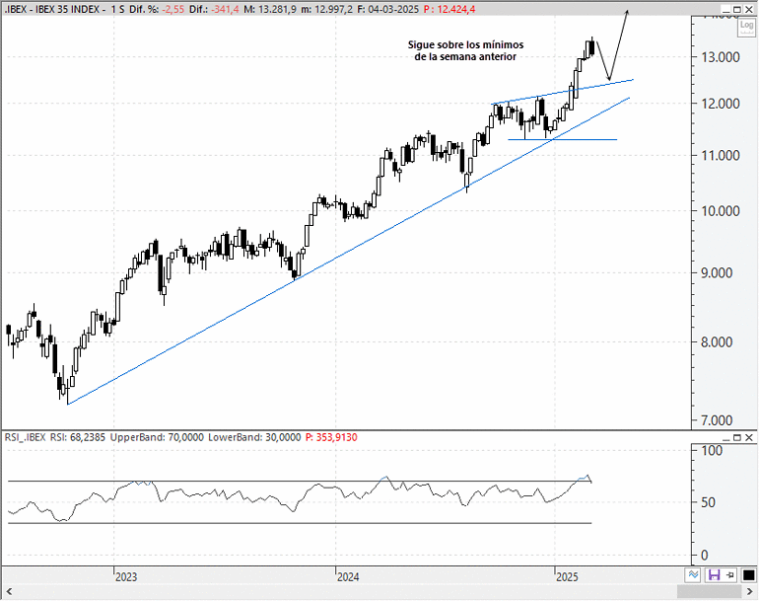Open the black color swatch

[748, 575]
